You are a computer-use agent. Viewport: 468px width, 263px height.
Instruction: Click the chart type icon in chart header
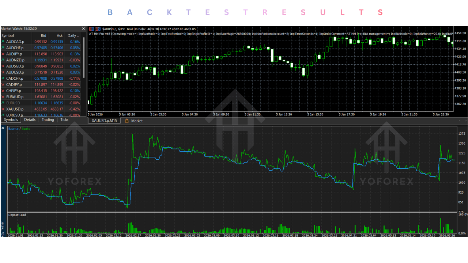tap(97, 29)
